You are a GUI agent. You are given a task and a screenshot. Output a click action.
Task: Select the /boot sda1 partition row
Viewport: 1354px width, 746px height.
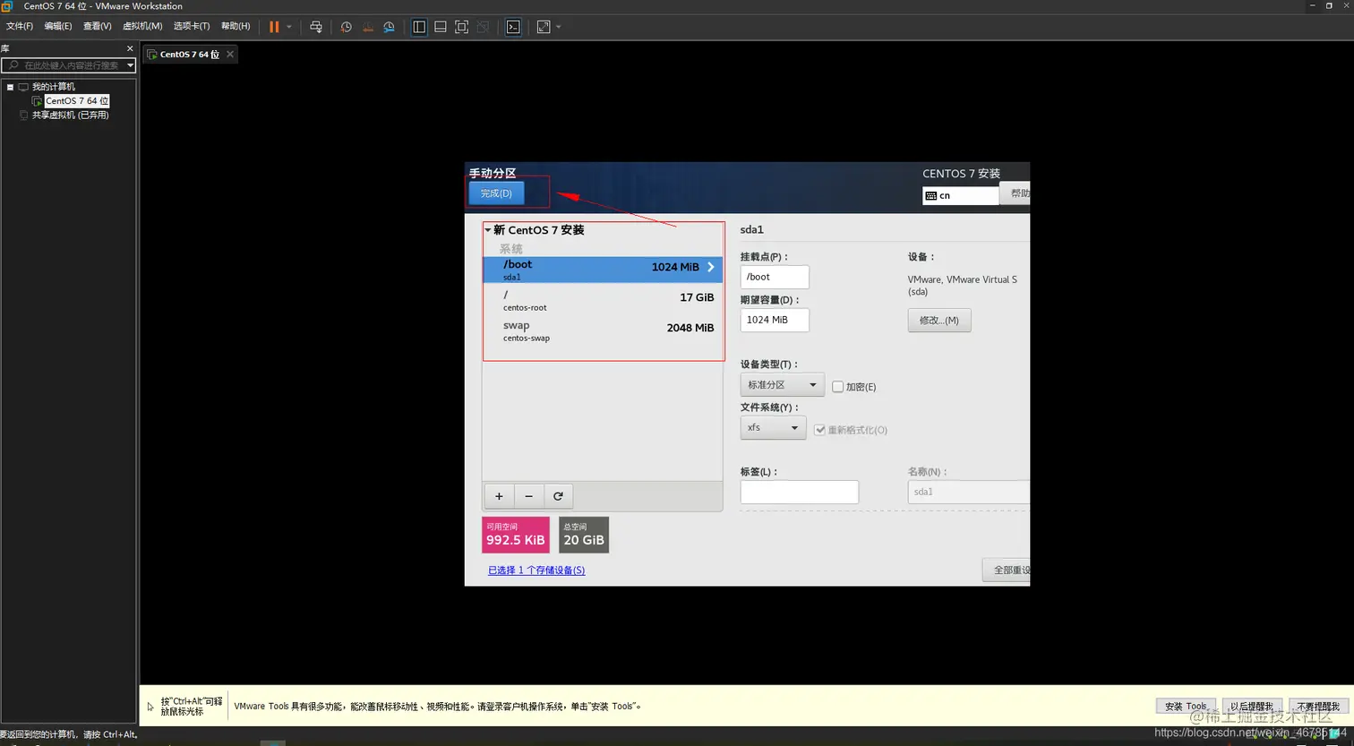pos(603,270)
